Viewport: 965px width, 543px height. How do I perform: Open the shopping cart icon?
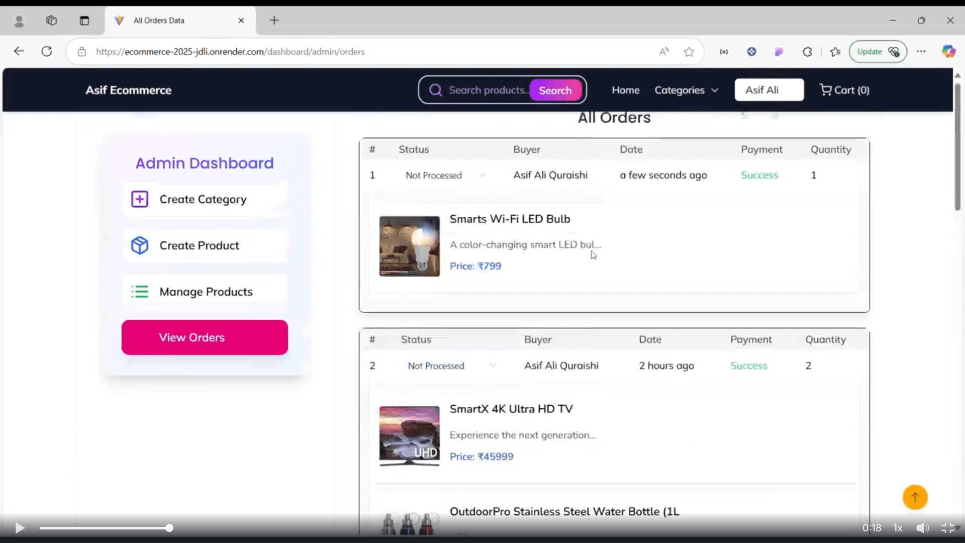825,89
